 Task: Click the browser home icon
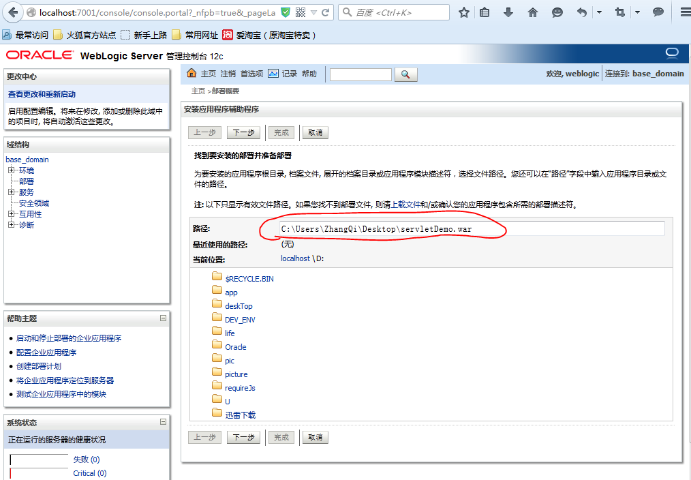tap(533, 12)
